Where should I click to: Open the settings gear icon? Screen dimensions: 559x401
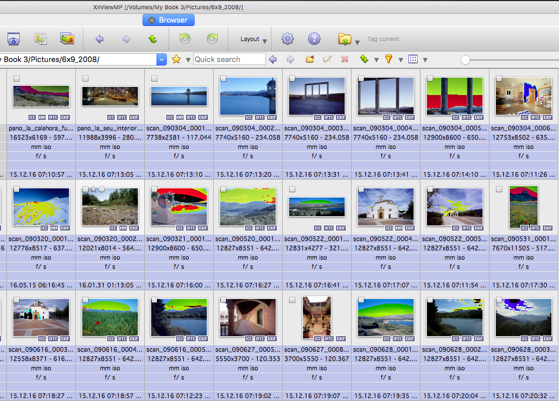(287, 39)
